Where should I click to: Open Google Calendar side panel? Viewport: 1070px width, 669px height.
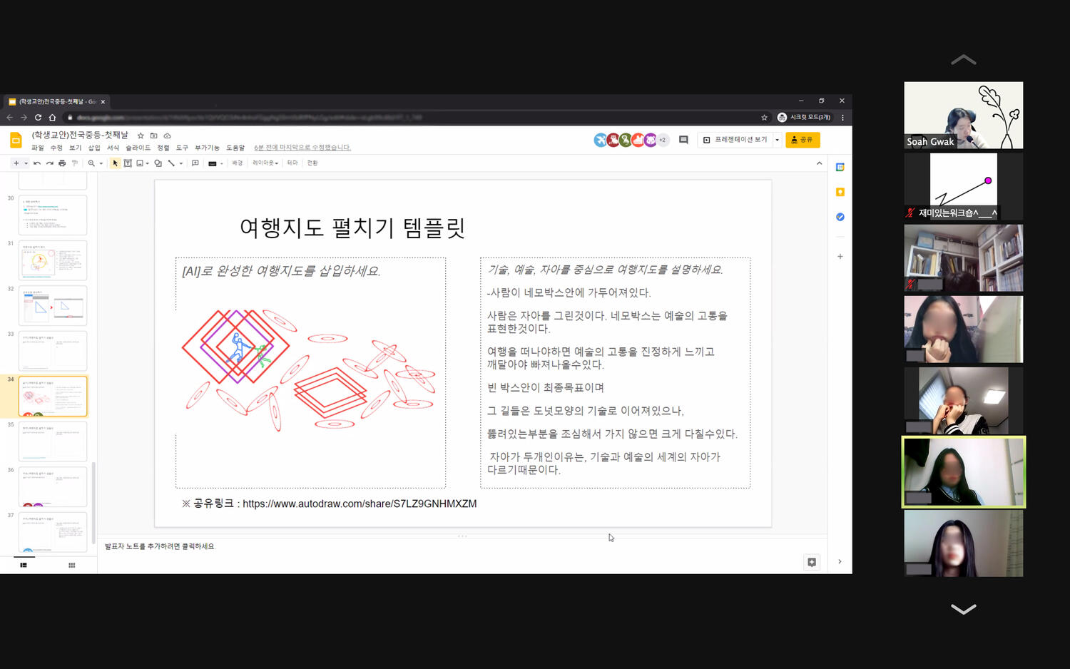click(840, 167)
